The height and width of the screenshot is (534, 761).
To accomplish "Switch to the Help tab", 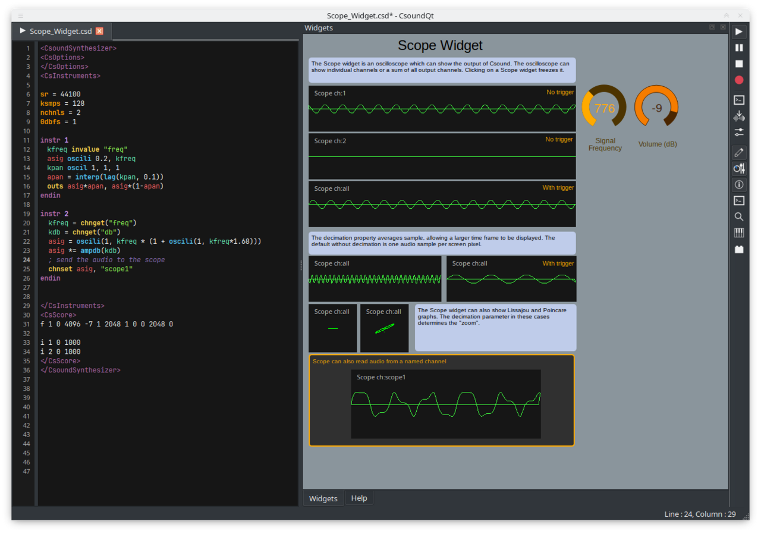I will point(359,498).
